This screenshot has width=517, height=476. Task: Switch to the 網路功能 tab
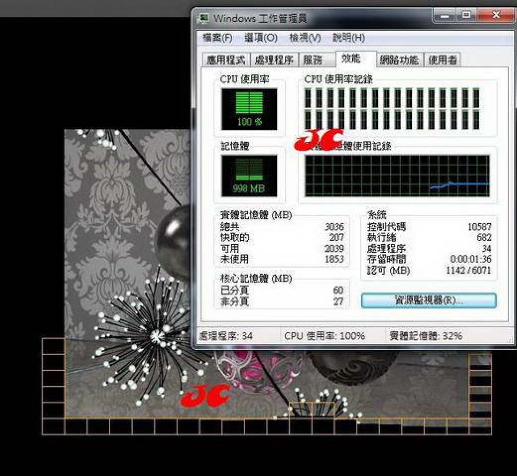pyautogui.click(x=400, y=60)
